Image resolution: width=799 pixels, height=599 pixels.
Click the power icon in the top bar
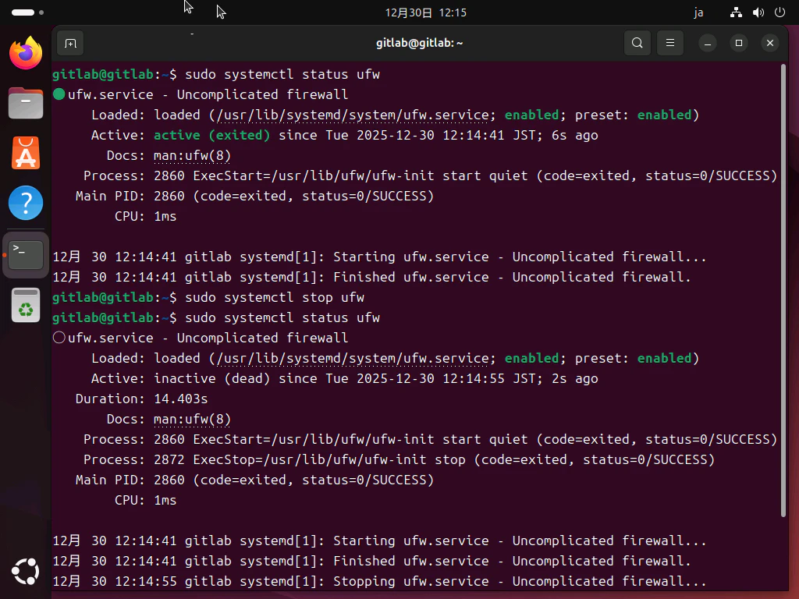click(781, 12)
